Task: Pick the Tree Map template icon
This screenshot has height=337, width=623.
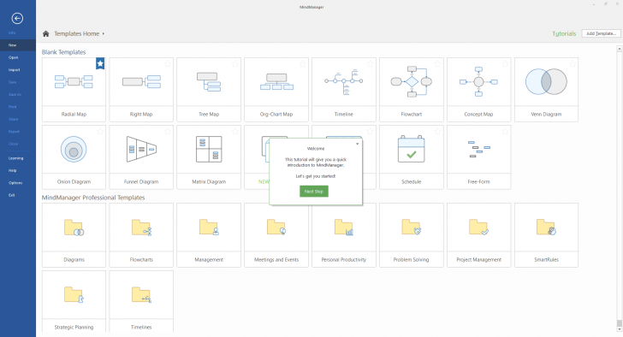Action: click(209, 82)
